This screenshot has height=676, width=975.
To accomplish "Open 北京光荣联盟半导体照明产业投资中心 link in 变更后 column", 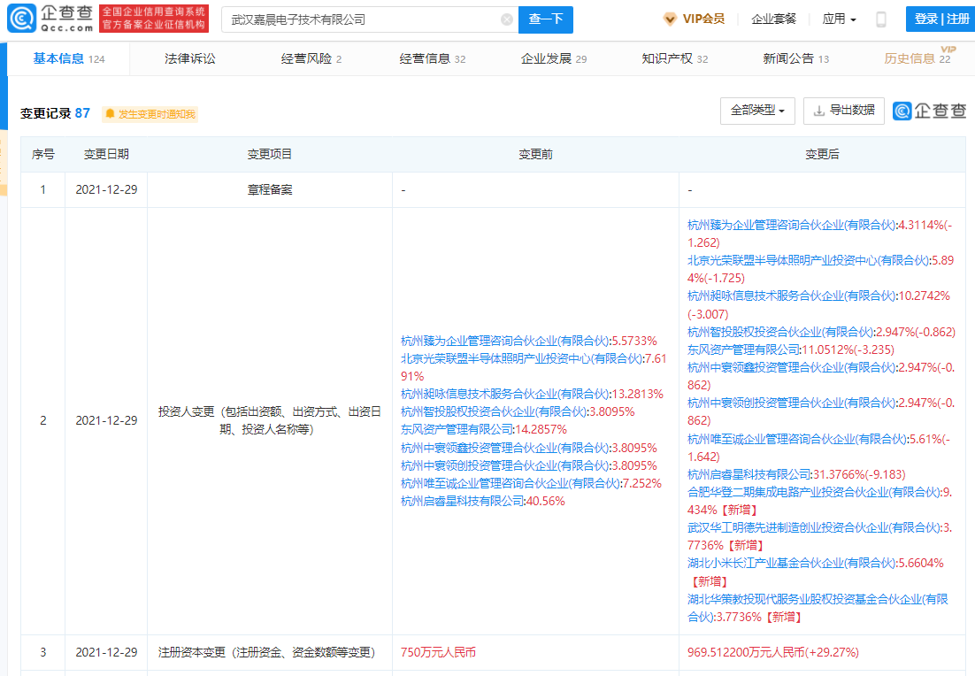I will (808, 260).
